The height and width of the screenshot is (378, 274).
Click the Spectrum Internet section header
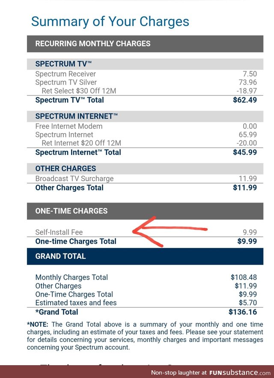[x=145, y=116]
